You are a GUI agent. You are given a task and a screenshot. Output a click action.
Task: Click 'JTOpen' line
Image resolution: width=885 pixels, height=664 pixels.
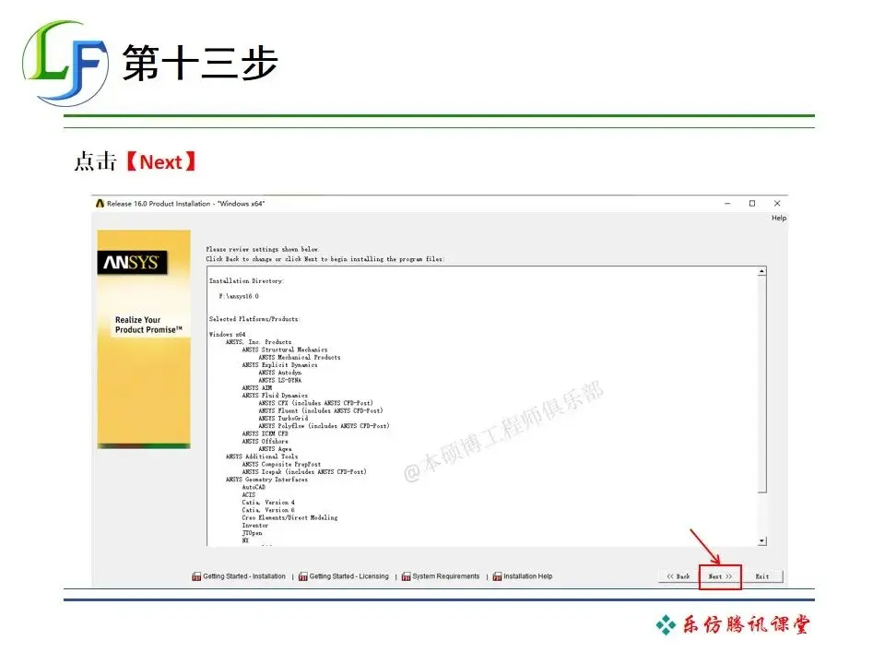(252, 533)
